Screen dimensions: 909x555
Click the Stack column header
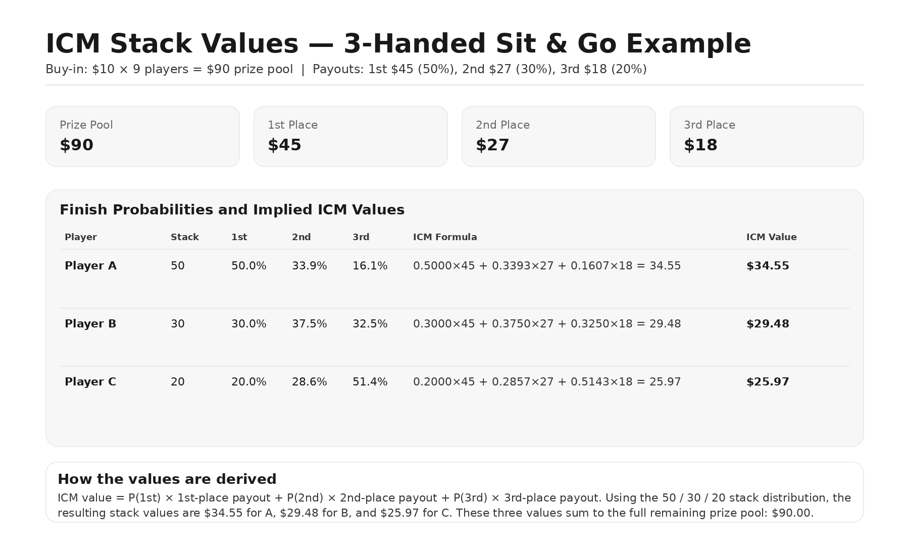[184, 237]
